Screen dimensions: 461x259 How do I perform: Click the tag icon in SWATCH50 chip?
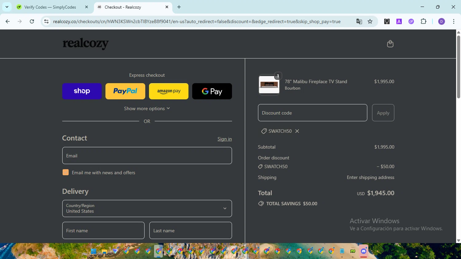[x=264, y=131]
